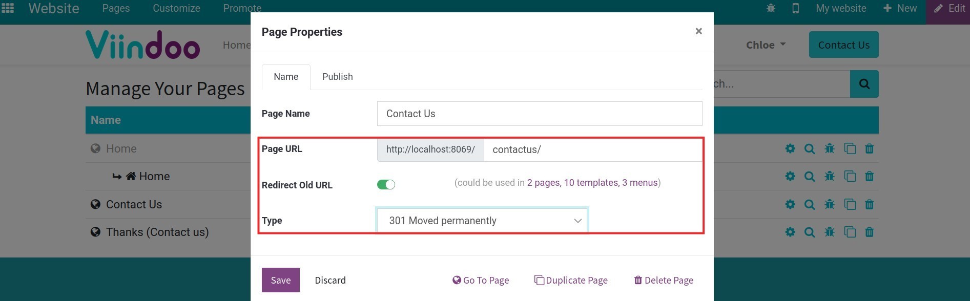Open the Promote menu
970x301 pixels.
pyautogui.click(x=242, y=8)
